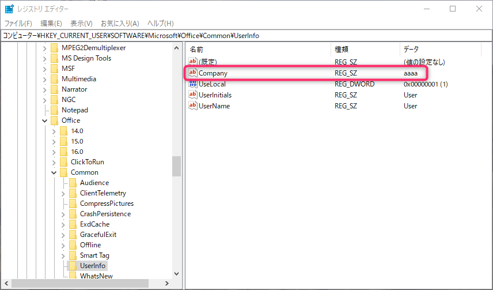Viewport: 493px width, 290px height.
Task: Click tree pane horizontal scroll right arrow
Action: click(167, 284)
